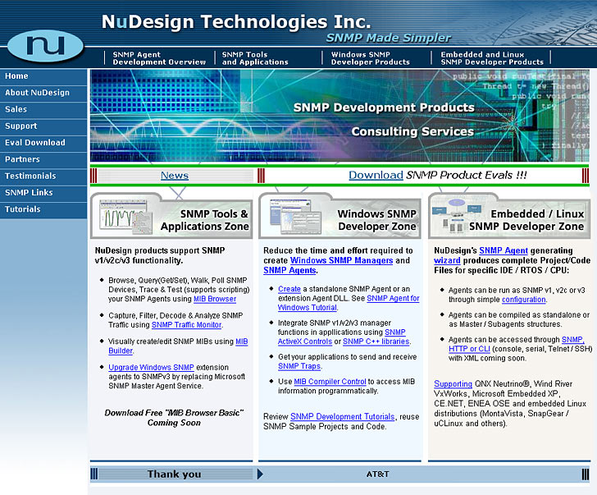
Task: Open SNMP Tools and Applications menu
Action: coord(255,58)
